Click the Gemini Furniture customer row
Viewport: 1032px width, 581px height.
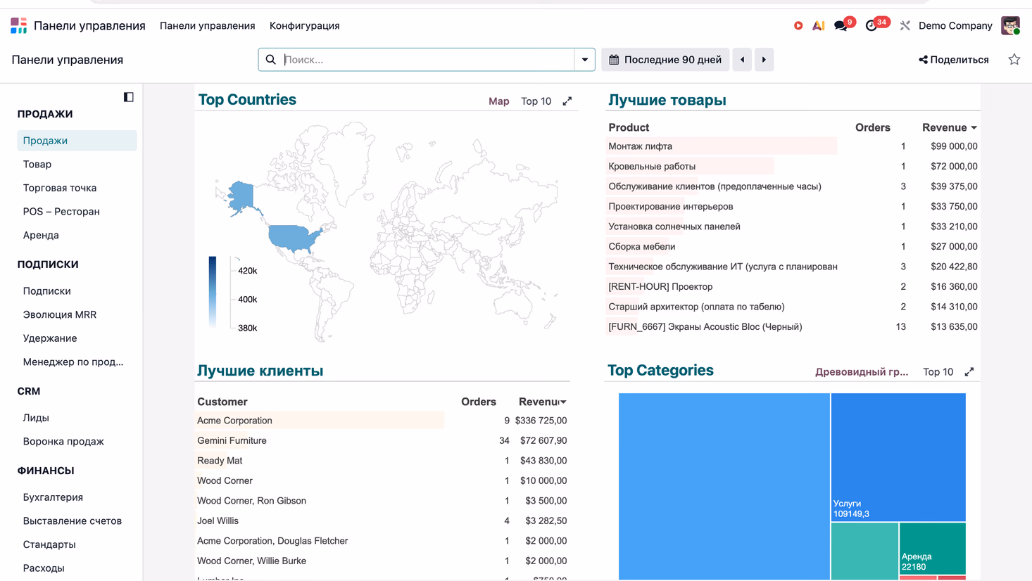tap(382, 441)
